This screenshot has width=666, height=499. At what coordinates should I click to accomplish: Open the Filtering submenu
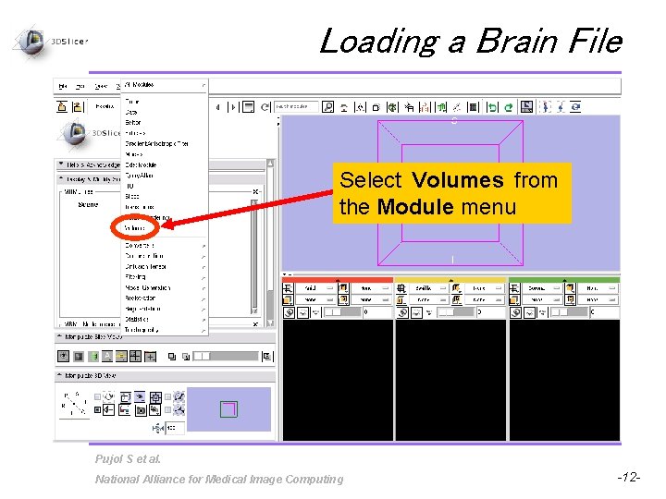165,277
